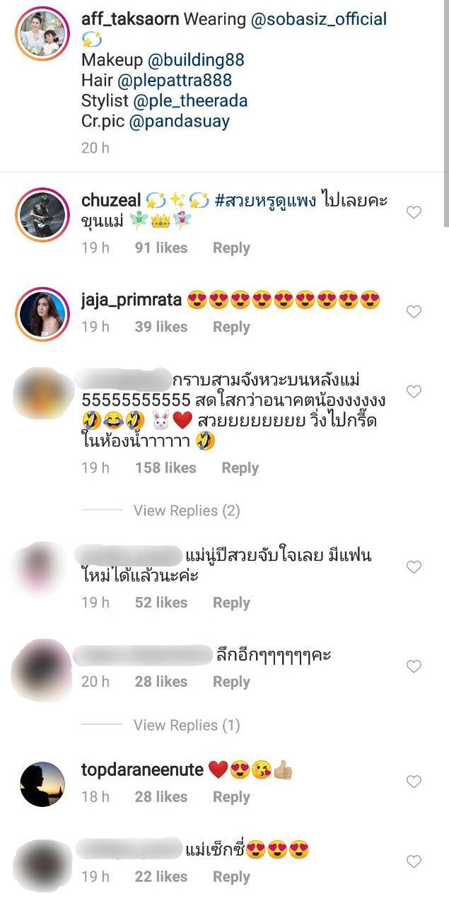Like the bottom comment with 22 likes
Image resolution: width=449 pixels, height=906 pixels.
(414, 861)
